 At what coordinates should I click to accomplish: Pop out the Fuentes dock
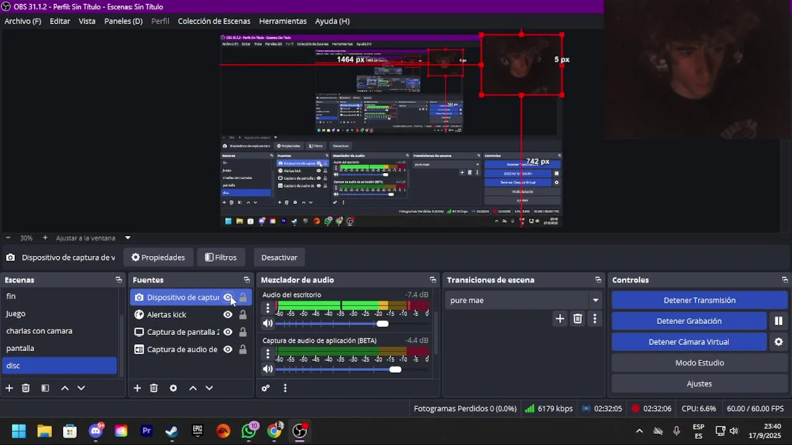tap(247, 280)
